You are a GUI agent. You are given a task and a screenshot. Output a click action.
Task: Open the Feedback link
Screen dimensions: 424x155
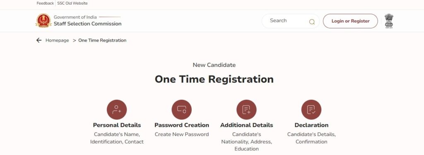[45, 3]
